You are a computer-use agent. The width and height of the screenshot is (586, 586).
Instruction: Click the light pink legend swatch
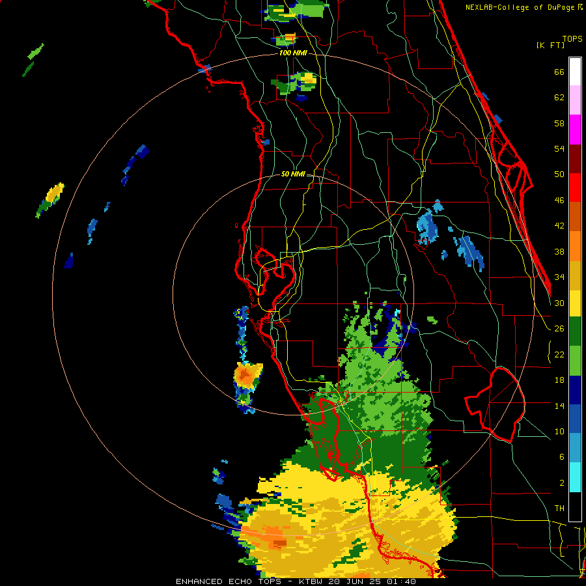coord(575,100)
